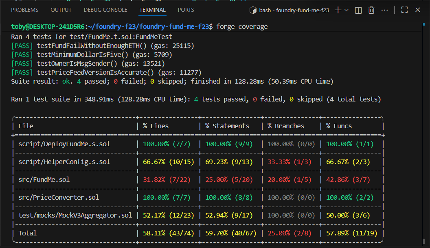This screenshot has height=248, width=430.
Task: Maximize the panel size
Action: click(404, 10)
